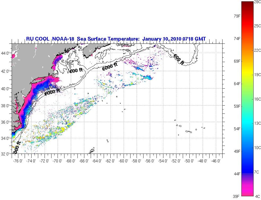The width and height of the screenshot is (261, 200).
Task: Select the '-68 0'' longitude label
Action: (x=70, y=161)
